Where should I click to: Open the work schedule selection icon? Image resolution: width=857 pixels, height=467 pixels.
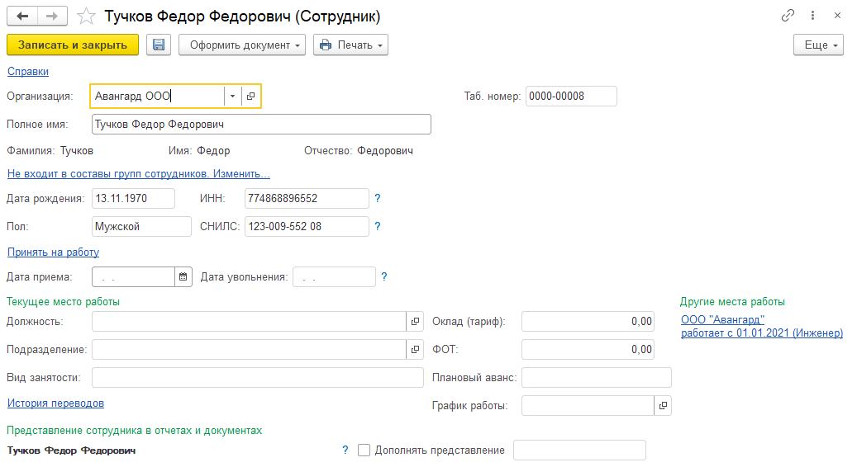click(663, 406)
